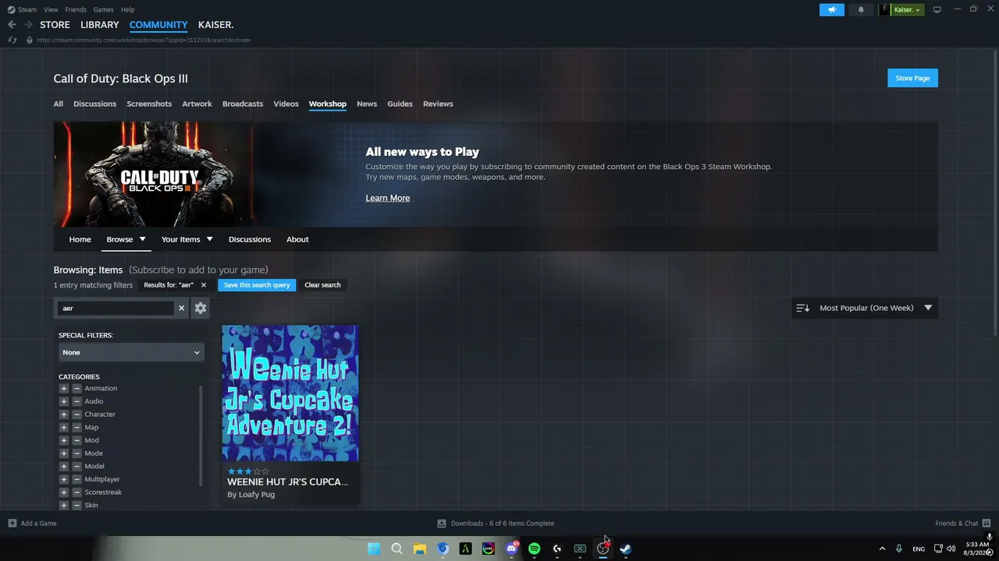The width and height of the screenshot is (999, 561).
Task: Include the Mode category
Action: [x=64, y=453]
